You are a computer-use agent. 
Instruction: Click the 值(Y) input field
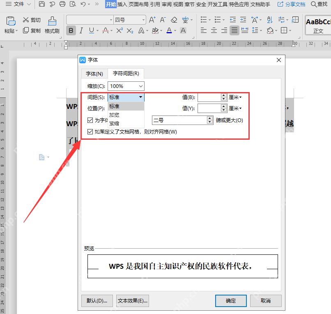[x=209, y=109]
